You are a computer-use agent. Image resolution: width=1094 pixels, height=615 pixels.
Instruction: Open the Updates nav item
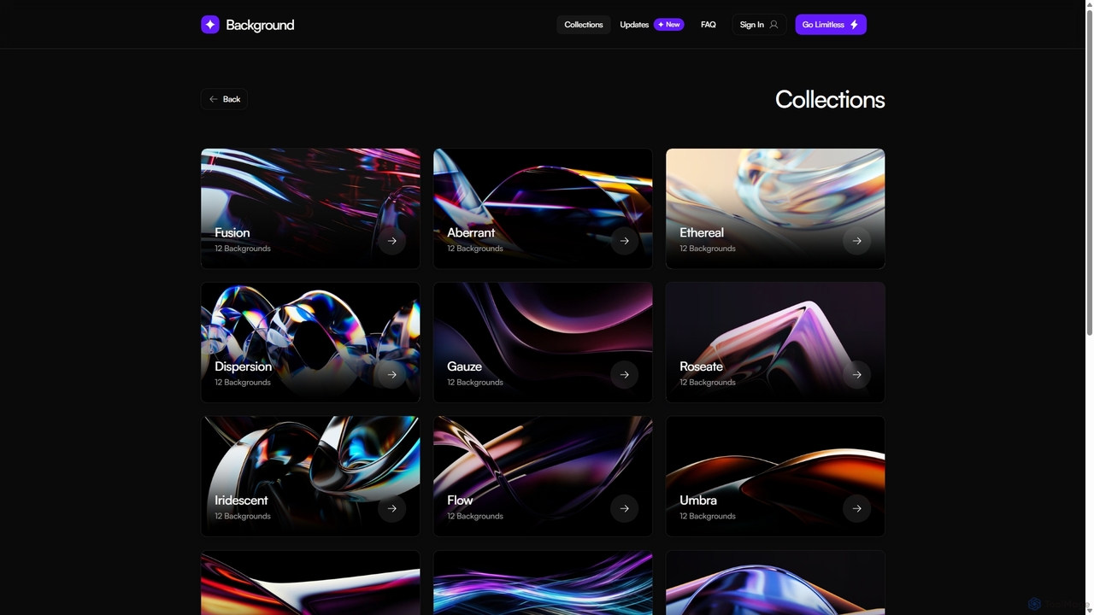[634, 25]
